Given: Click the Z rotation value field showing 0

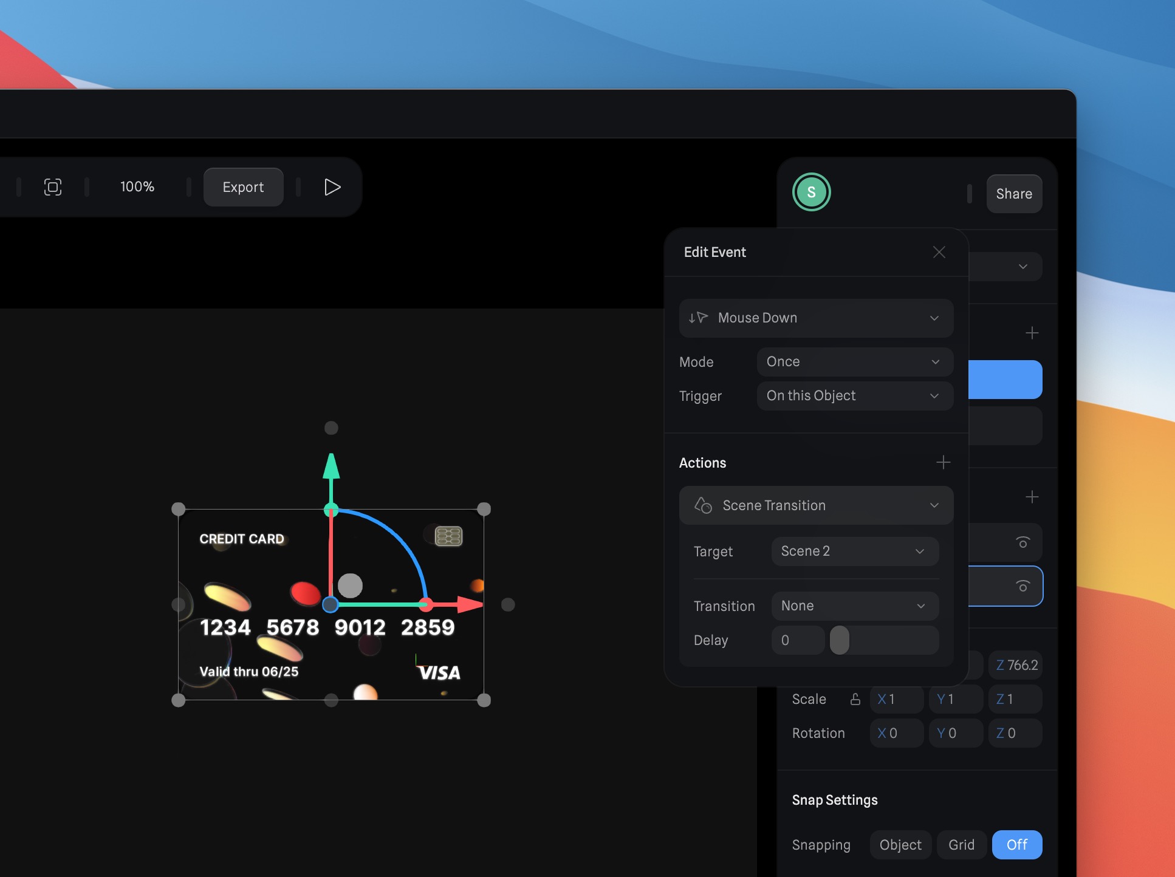Looking at the screenshot, I should (1014, 732).
